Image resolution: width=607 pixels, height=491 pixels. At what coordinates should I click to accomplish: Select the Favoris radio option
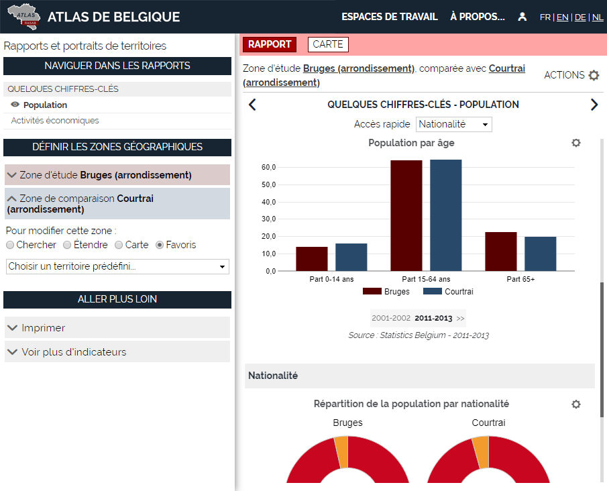[x=160, y=245]
